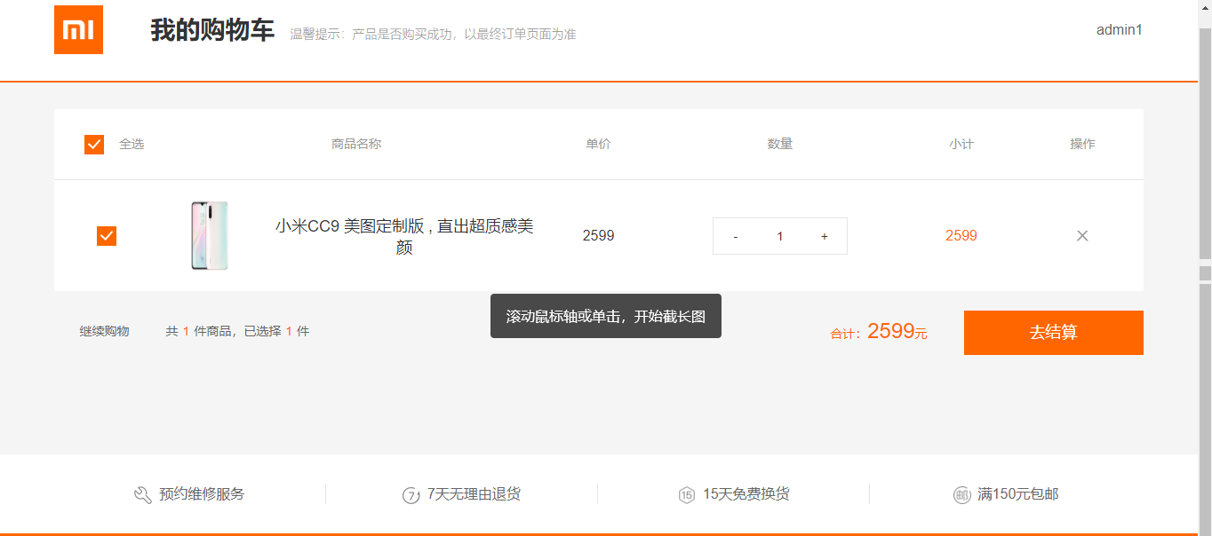Screen dimensions: 1212x536
Task: Click the quantity field showing 1
Action: point(780,236)
